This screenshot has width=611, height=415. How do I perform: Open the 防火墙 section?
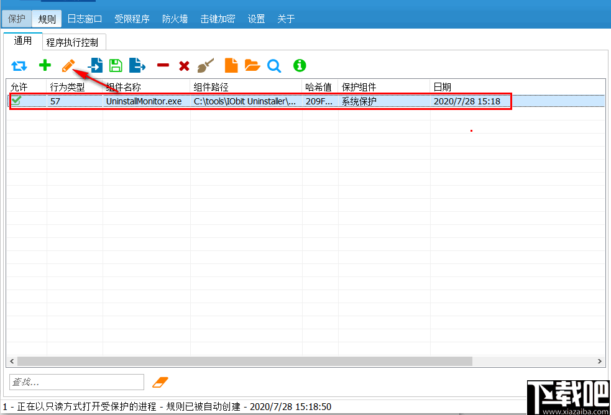tap(175, 19)
